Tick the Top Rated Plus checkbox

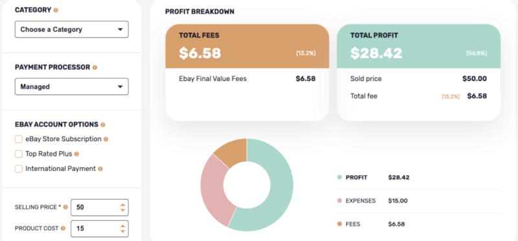pos(19,154)
